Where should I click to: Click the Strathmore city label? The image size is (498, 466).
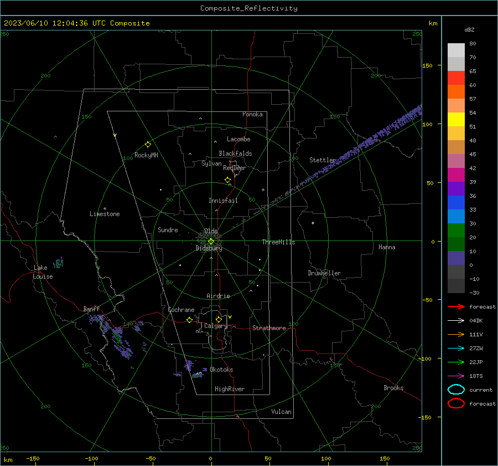(269, 328)
